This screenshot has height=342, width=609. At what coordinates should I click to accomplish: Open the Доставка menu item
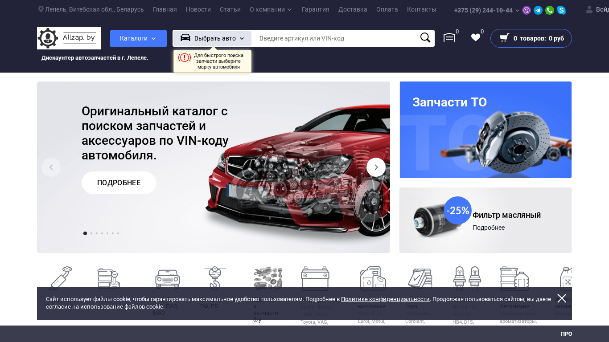point(353,9)
